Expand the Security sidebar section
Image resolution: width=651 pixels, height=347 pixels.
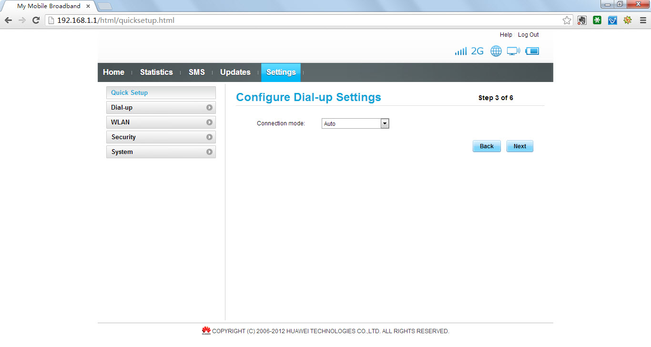click(161, 137)
